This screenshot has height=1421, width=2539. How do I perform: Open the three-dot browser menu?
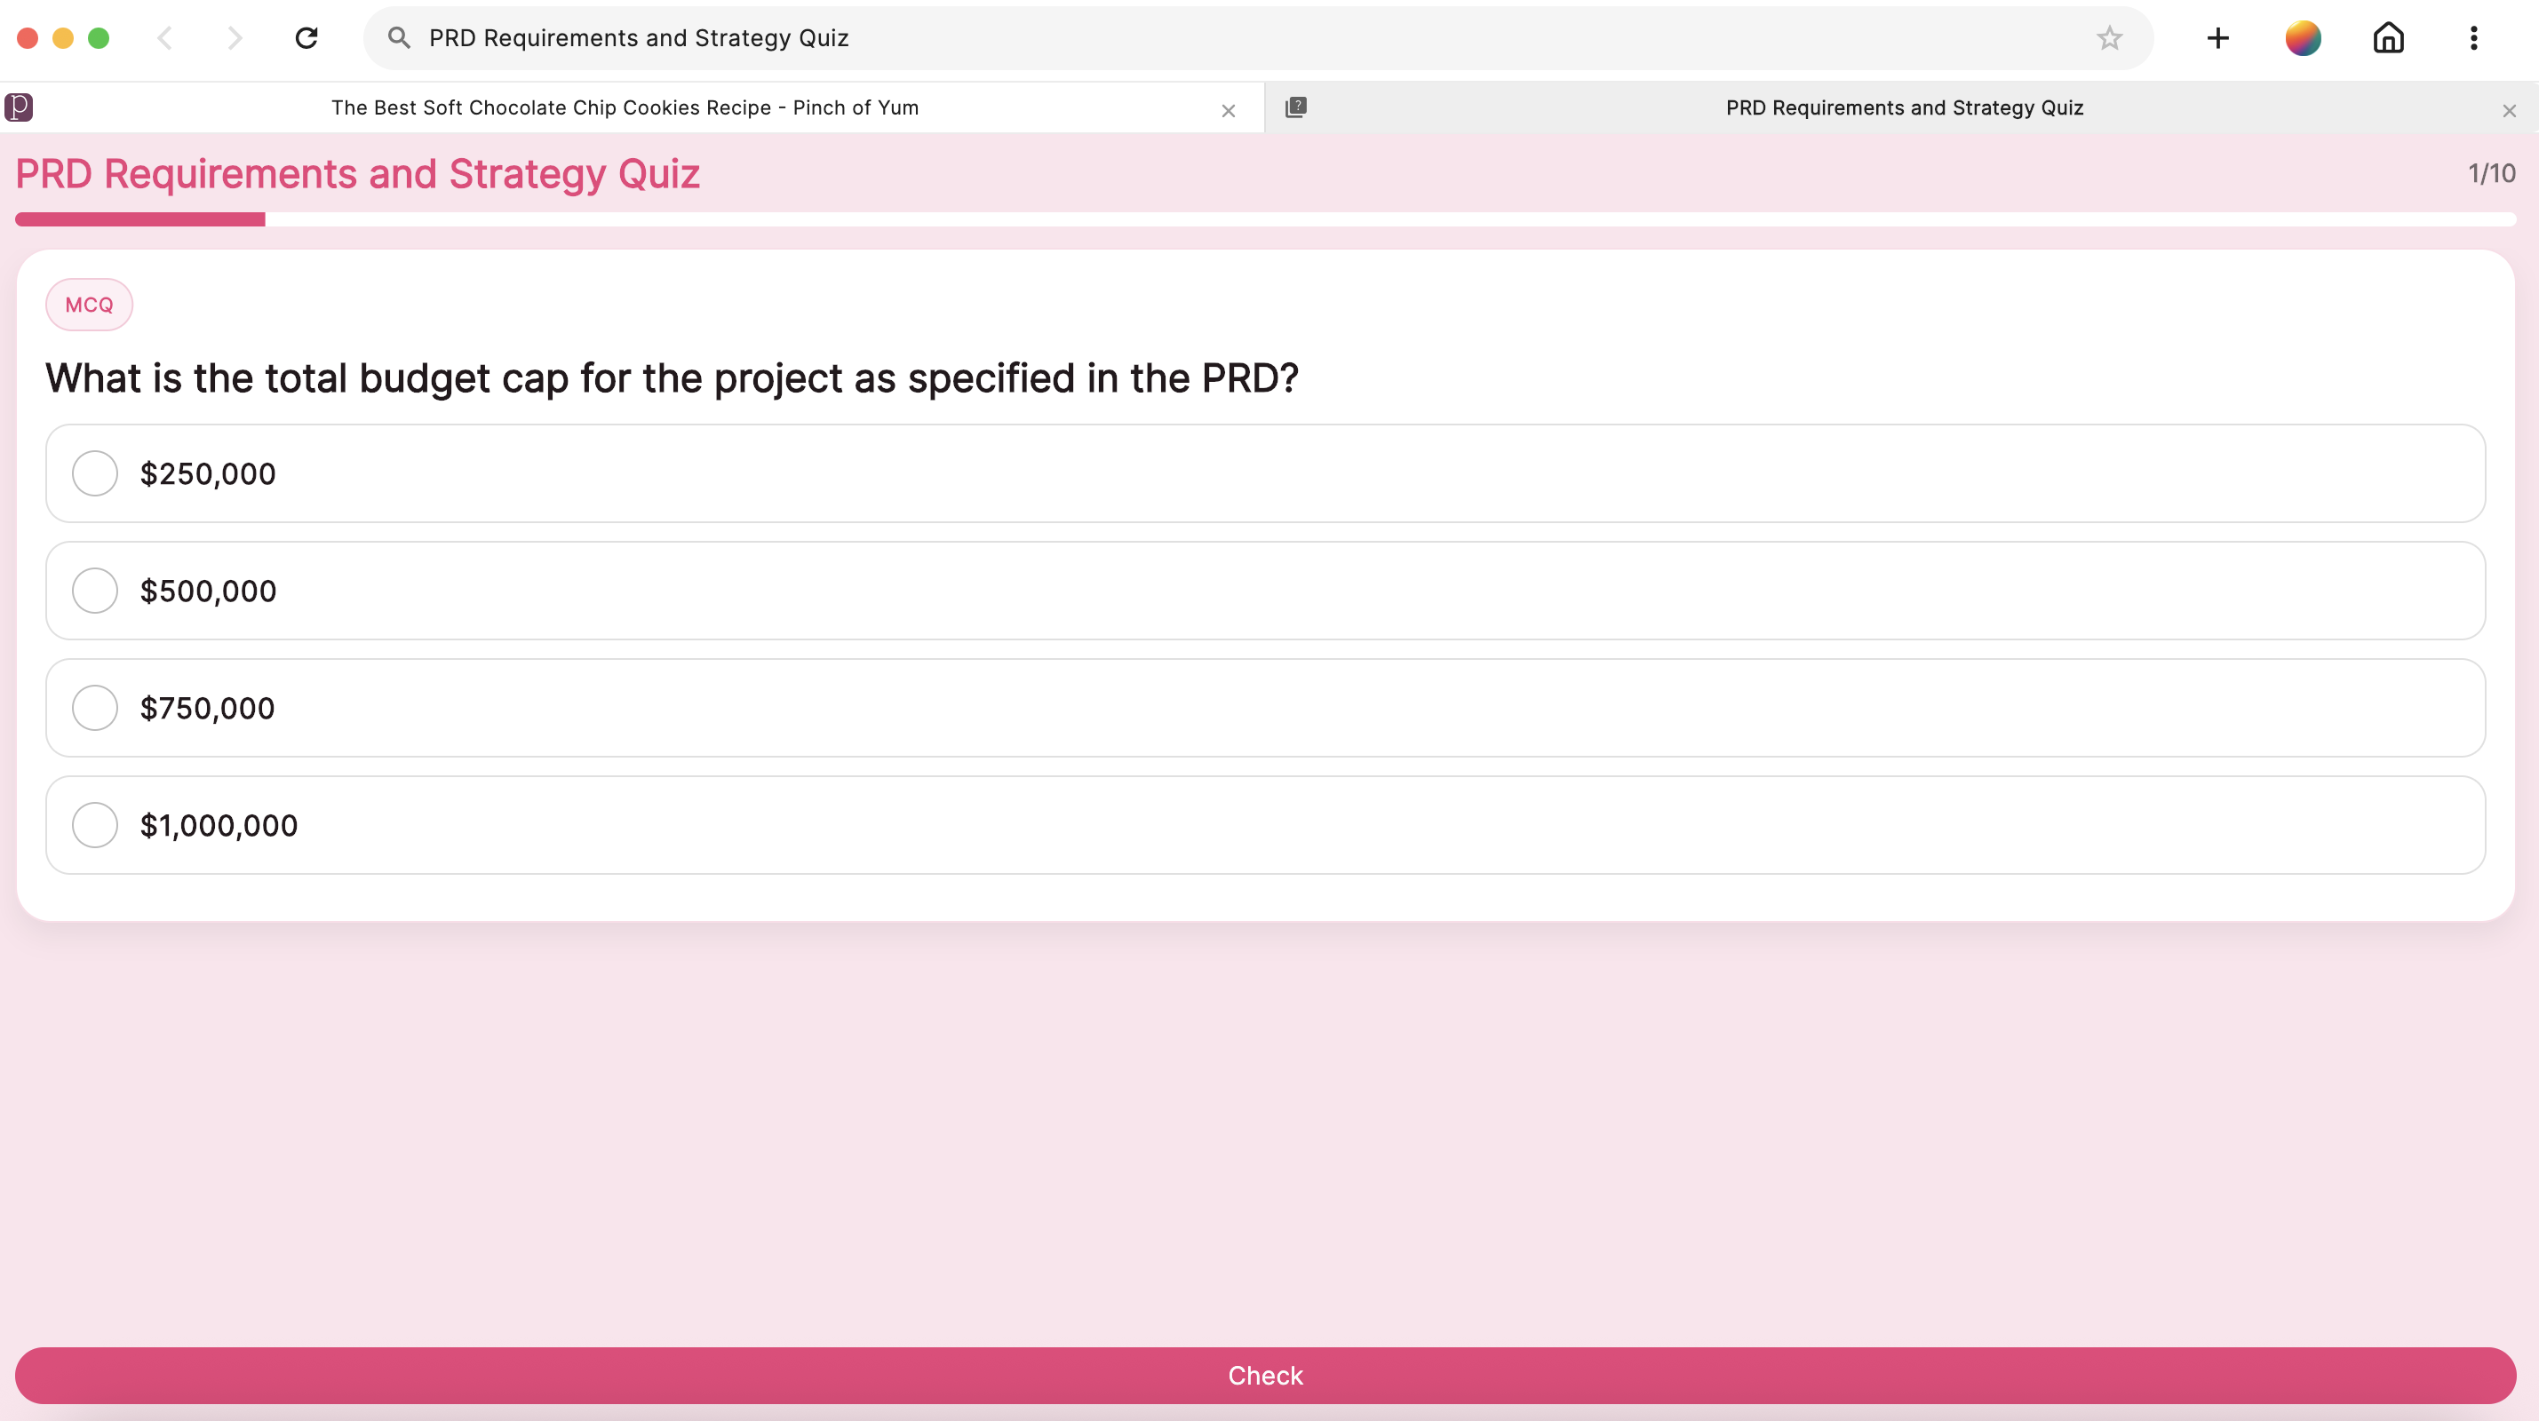click(x=2473, y=37)
